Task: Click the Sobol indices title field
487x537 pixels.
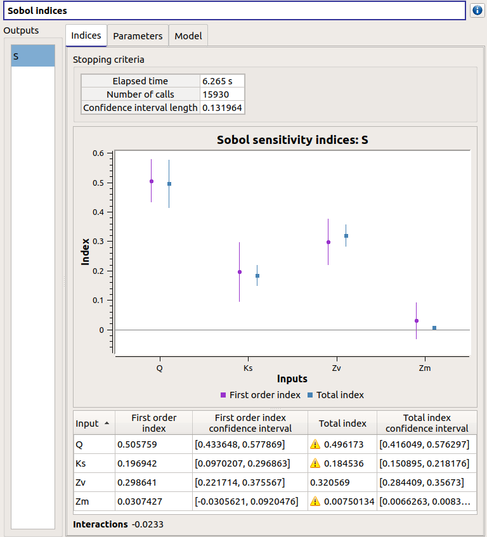Action: [x=234, y=11]
